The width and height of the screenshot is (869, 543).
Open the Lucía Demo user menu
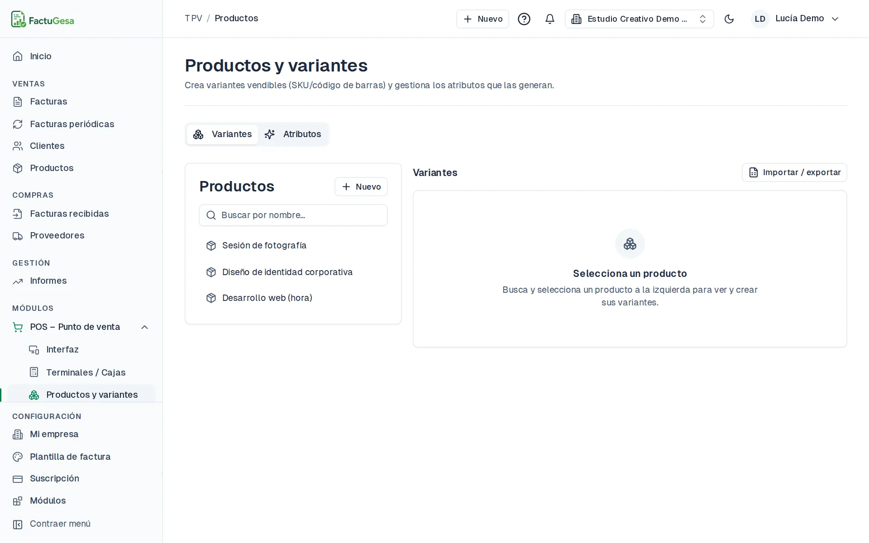[x=795, y=19]
